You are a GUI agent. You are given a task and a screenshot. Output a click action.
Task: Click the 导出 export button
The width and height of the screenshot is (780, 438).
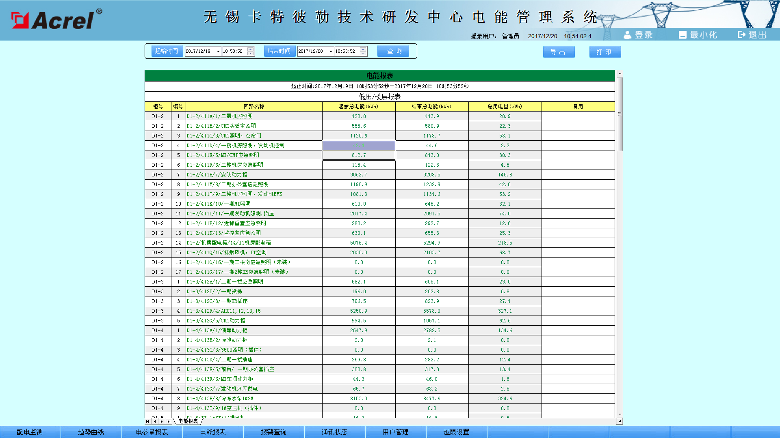pyautogui.click(x=559, y=52)
